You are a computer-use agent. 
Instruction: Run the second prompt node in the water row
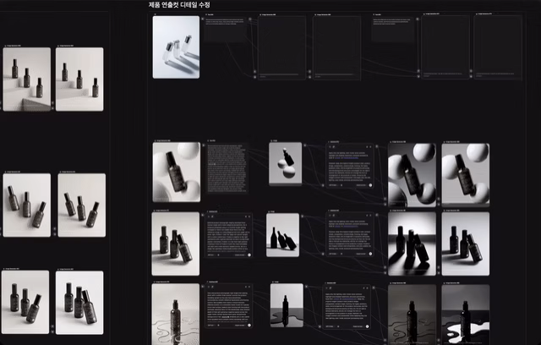(367, 326)
